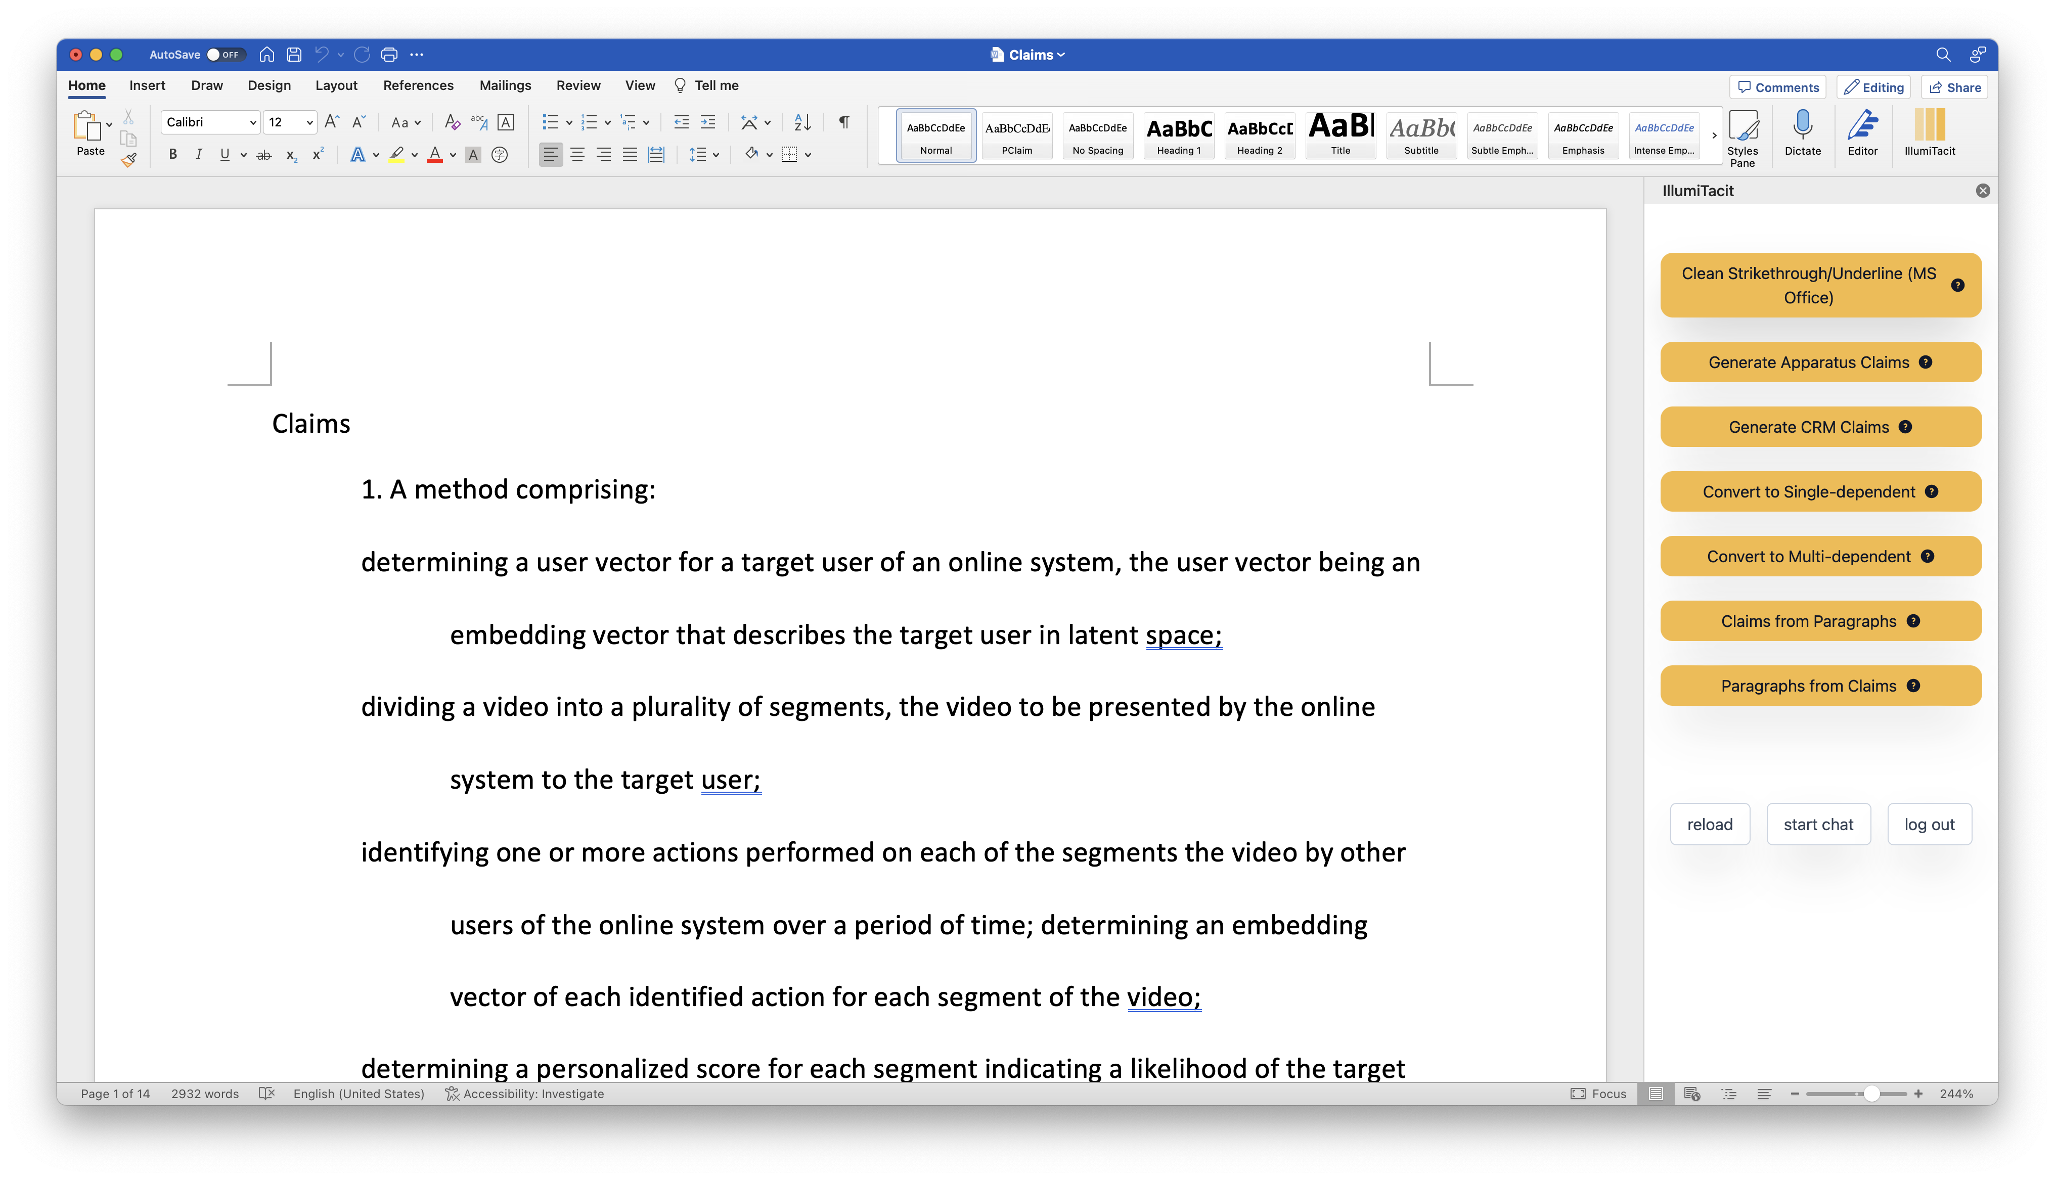Image resolution: width=2055 pixels, height=1180 pixels.
Task: Apply the Heading 1 style
Action: point(1178,135)
